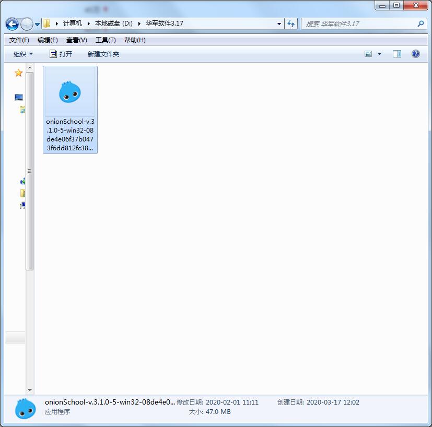Expand the 组织 dropdown menu
Image resolution: width=432 pixels, height=427 pixels.
22,53
